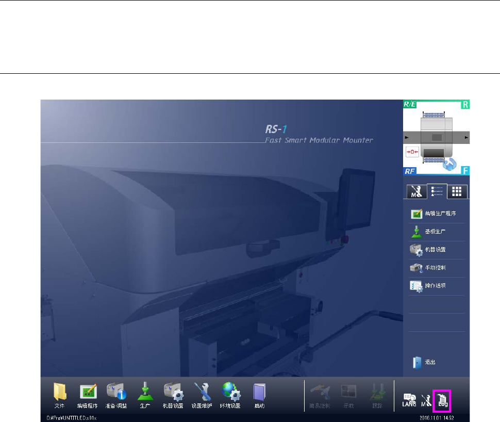Open 机器设置 in the bottom toolbar
This screenshot has width=500, height=422.
[x=173, y=395]
